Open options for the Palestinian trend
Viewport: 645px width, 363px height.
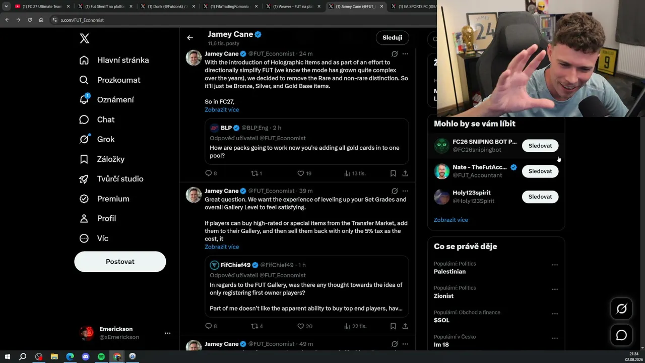[555, 265]
